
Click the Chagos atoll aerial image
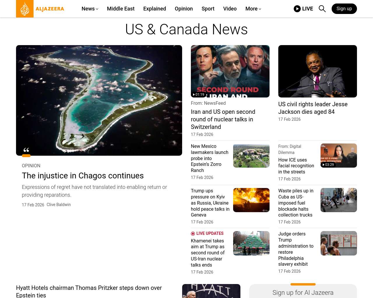click(x=99, y=100)
